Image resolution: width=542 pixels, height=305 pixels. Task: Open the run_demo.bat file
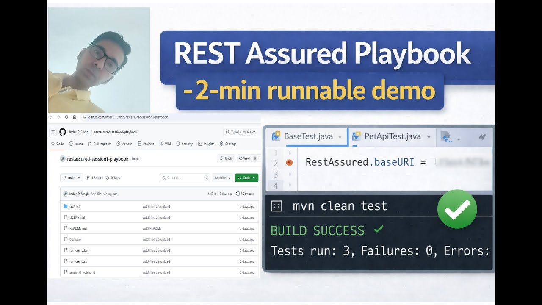79,251
